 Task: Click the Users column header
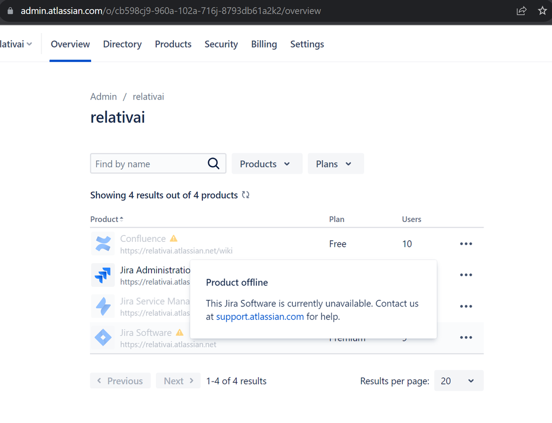412,219
